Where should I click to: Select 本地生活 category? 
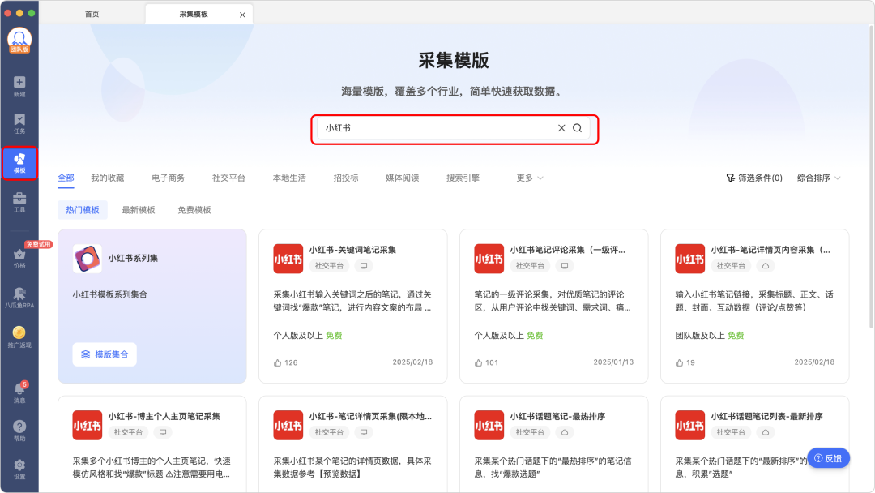pyautogui.click(x=289, y=178)
